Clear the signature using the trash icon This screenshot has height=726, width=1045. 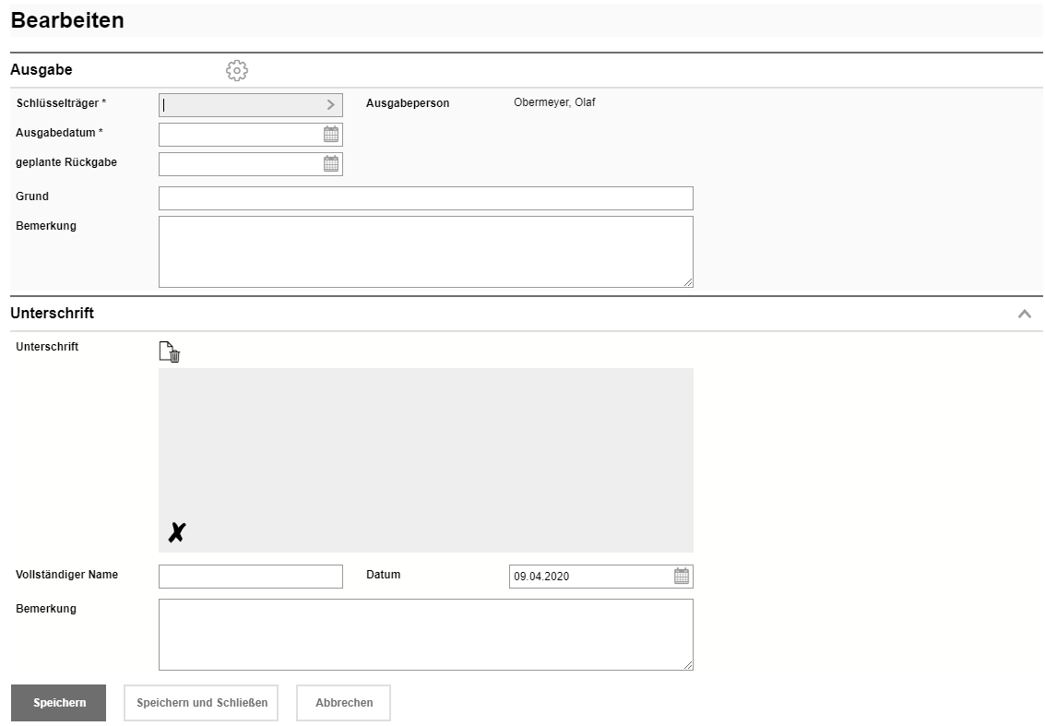pyautogui.click(x=170, y=352)
